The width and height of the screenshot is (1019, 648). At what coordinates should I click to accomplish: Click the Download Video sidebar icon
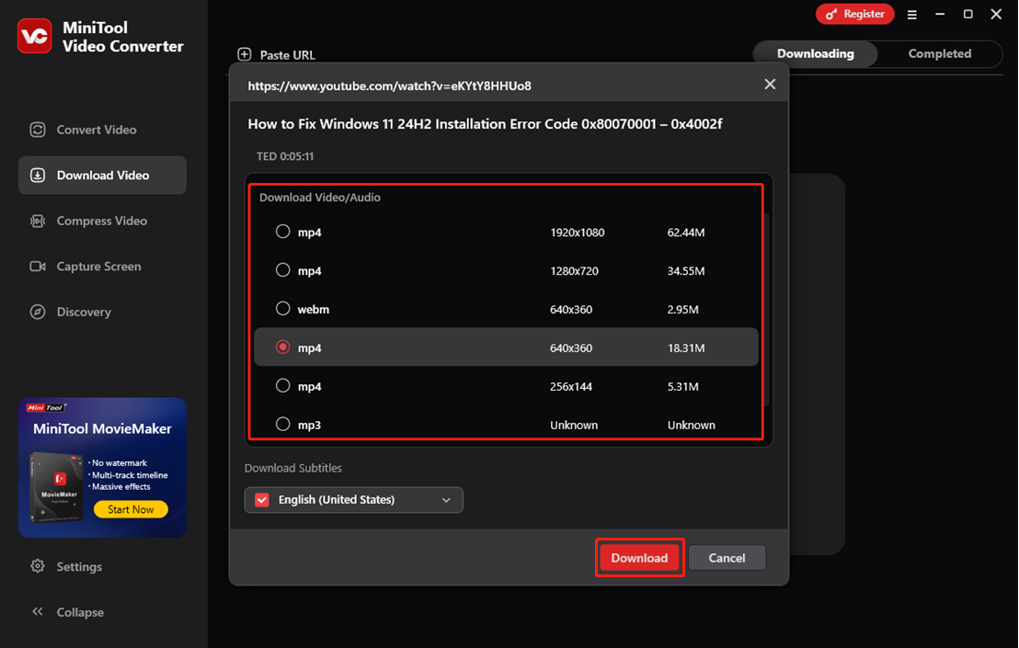(38, 176)
